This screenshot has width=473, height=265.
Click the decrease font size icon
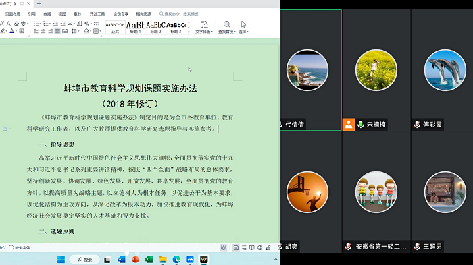tap(9, 24)
